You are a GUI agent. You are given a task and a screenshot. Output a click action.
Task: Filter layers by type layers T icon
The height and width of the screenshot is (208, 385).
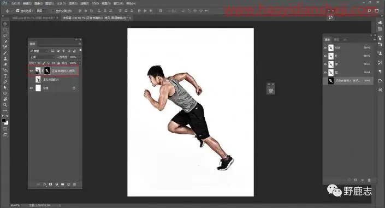[x=63, y=51]
